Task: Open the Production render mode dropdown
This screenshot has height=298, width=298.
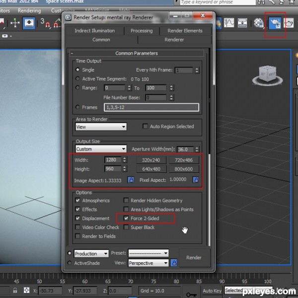Action: click(x=91, y=253)
